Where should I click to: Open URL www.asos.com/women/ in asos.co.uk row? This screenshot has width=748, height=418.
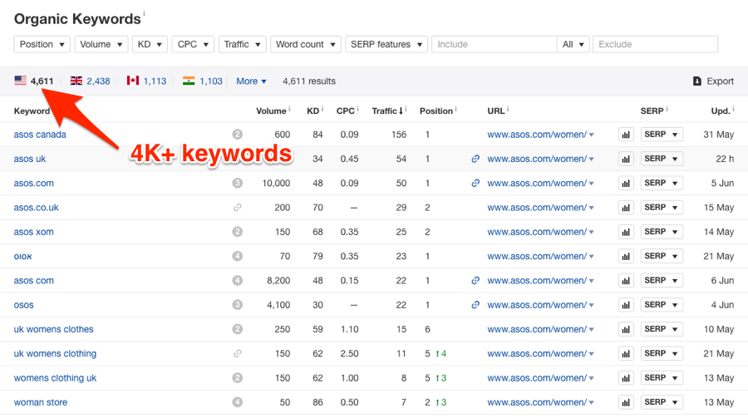coord(537,208)
